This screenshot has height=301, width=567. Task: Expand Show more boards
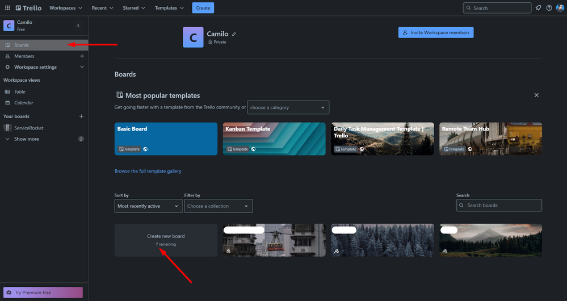44,139
